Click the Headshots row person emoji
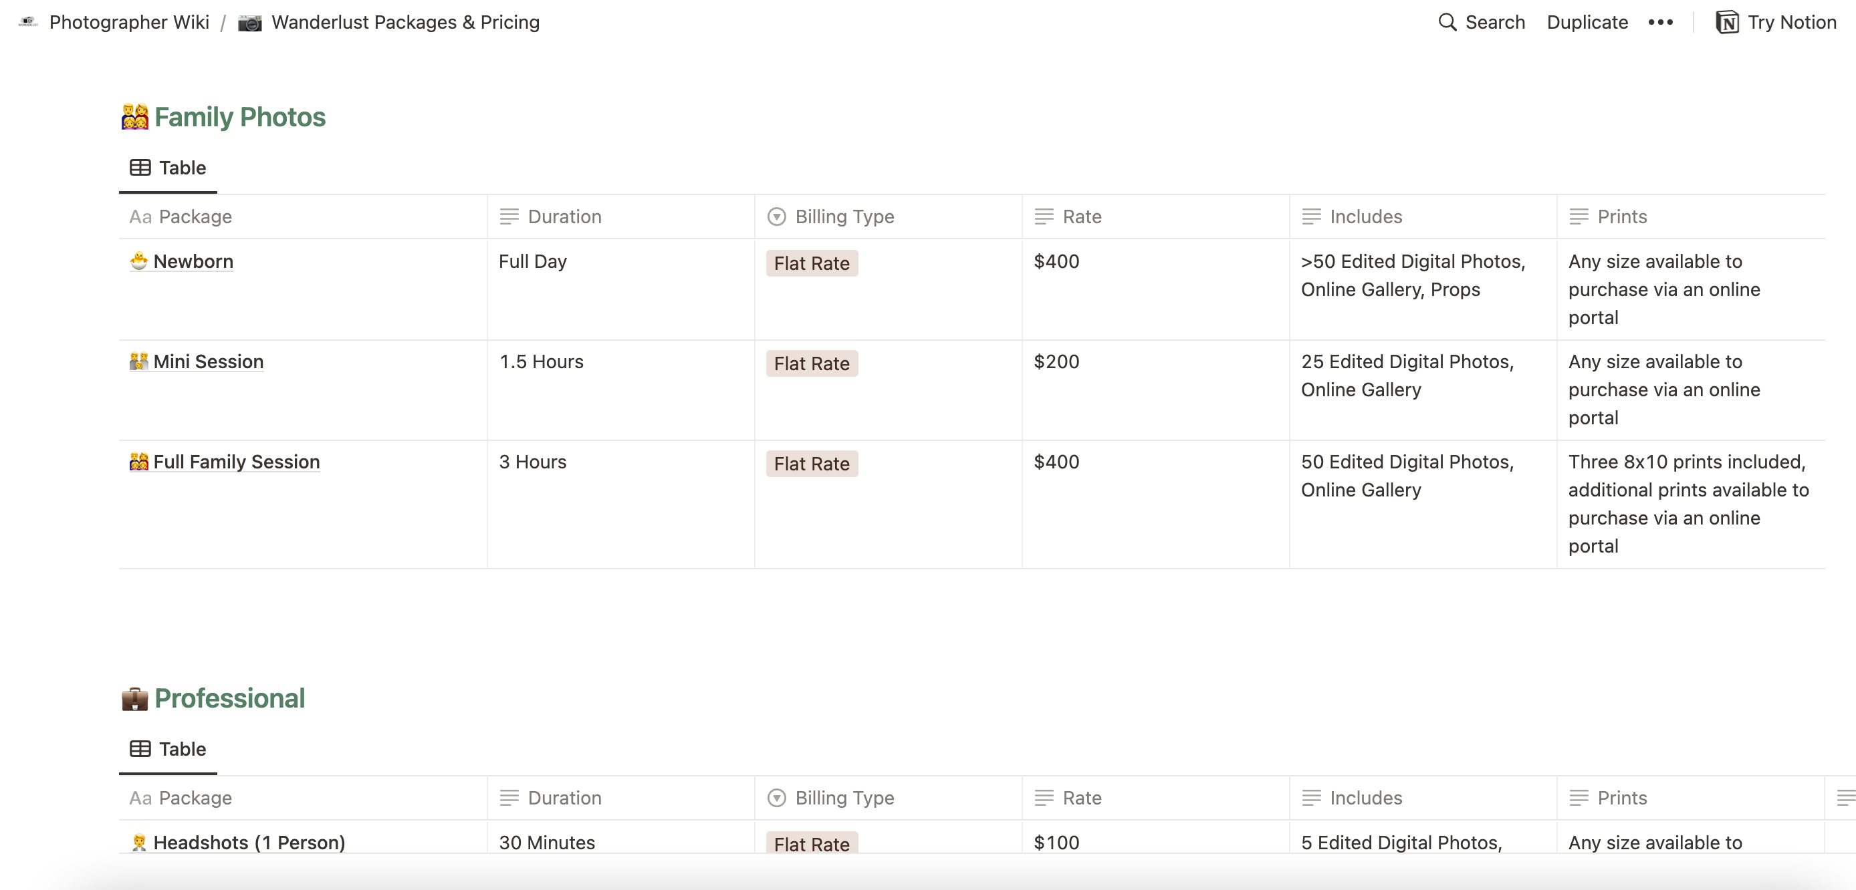The height and width of the screenshot is (890, 1856). click(138, 842)
